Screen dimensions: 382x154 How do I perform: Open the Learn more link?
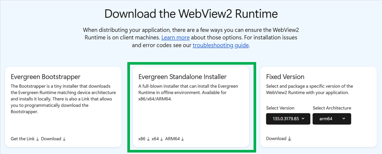(175, 38)
